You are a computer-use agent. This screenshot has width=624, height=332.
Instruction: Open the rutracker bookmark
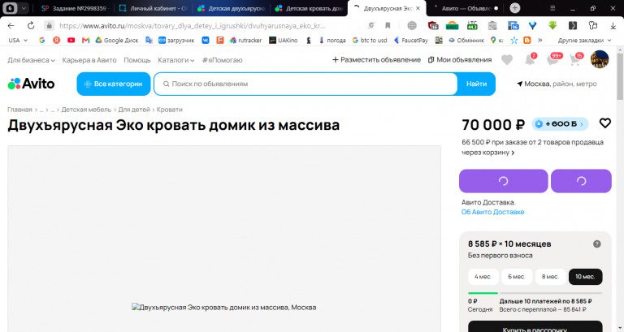(x=245, y=40)
